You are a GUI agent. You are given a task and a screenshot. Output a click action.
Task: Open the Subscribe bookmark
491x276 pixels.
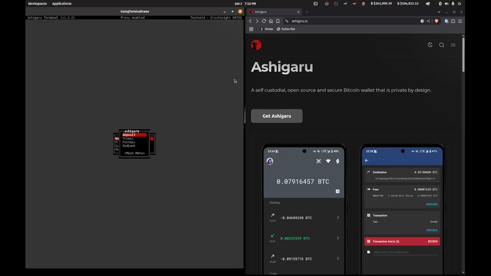point(286,29)
